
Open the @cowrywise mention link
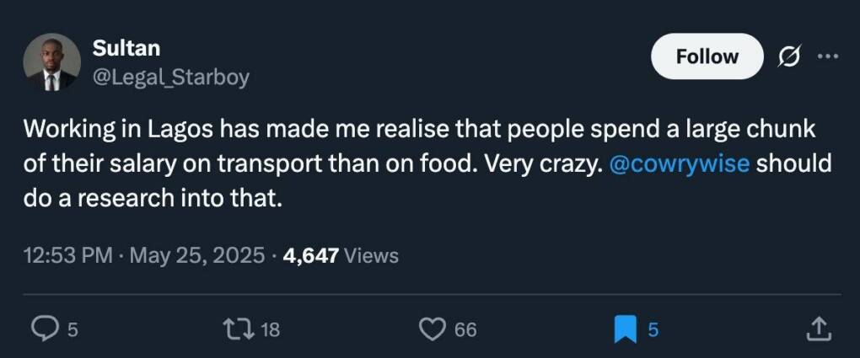click(678, 163)
